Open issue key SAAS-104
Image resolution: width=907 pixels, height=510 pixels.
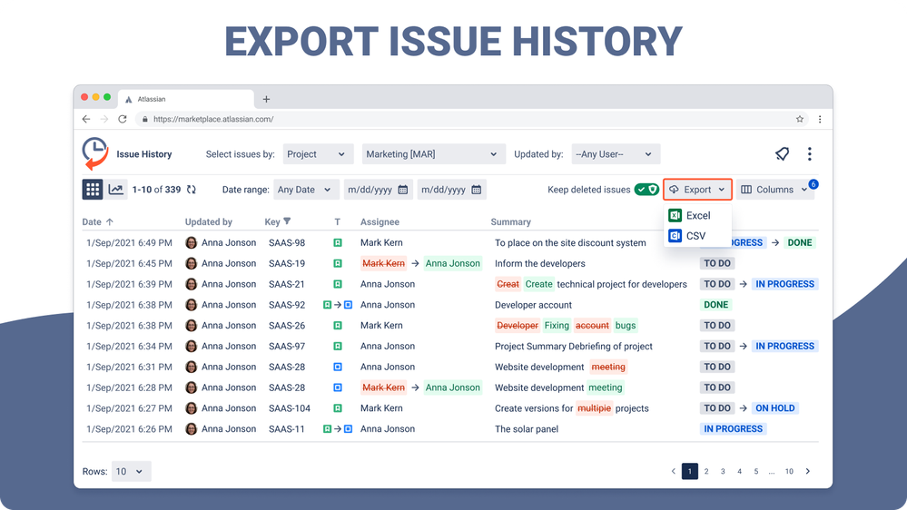290,408
